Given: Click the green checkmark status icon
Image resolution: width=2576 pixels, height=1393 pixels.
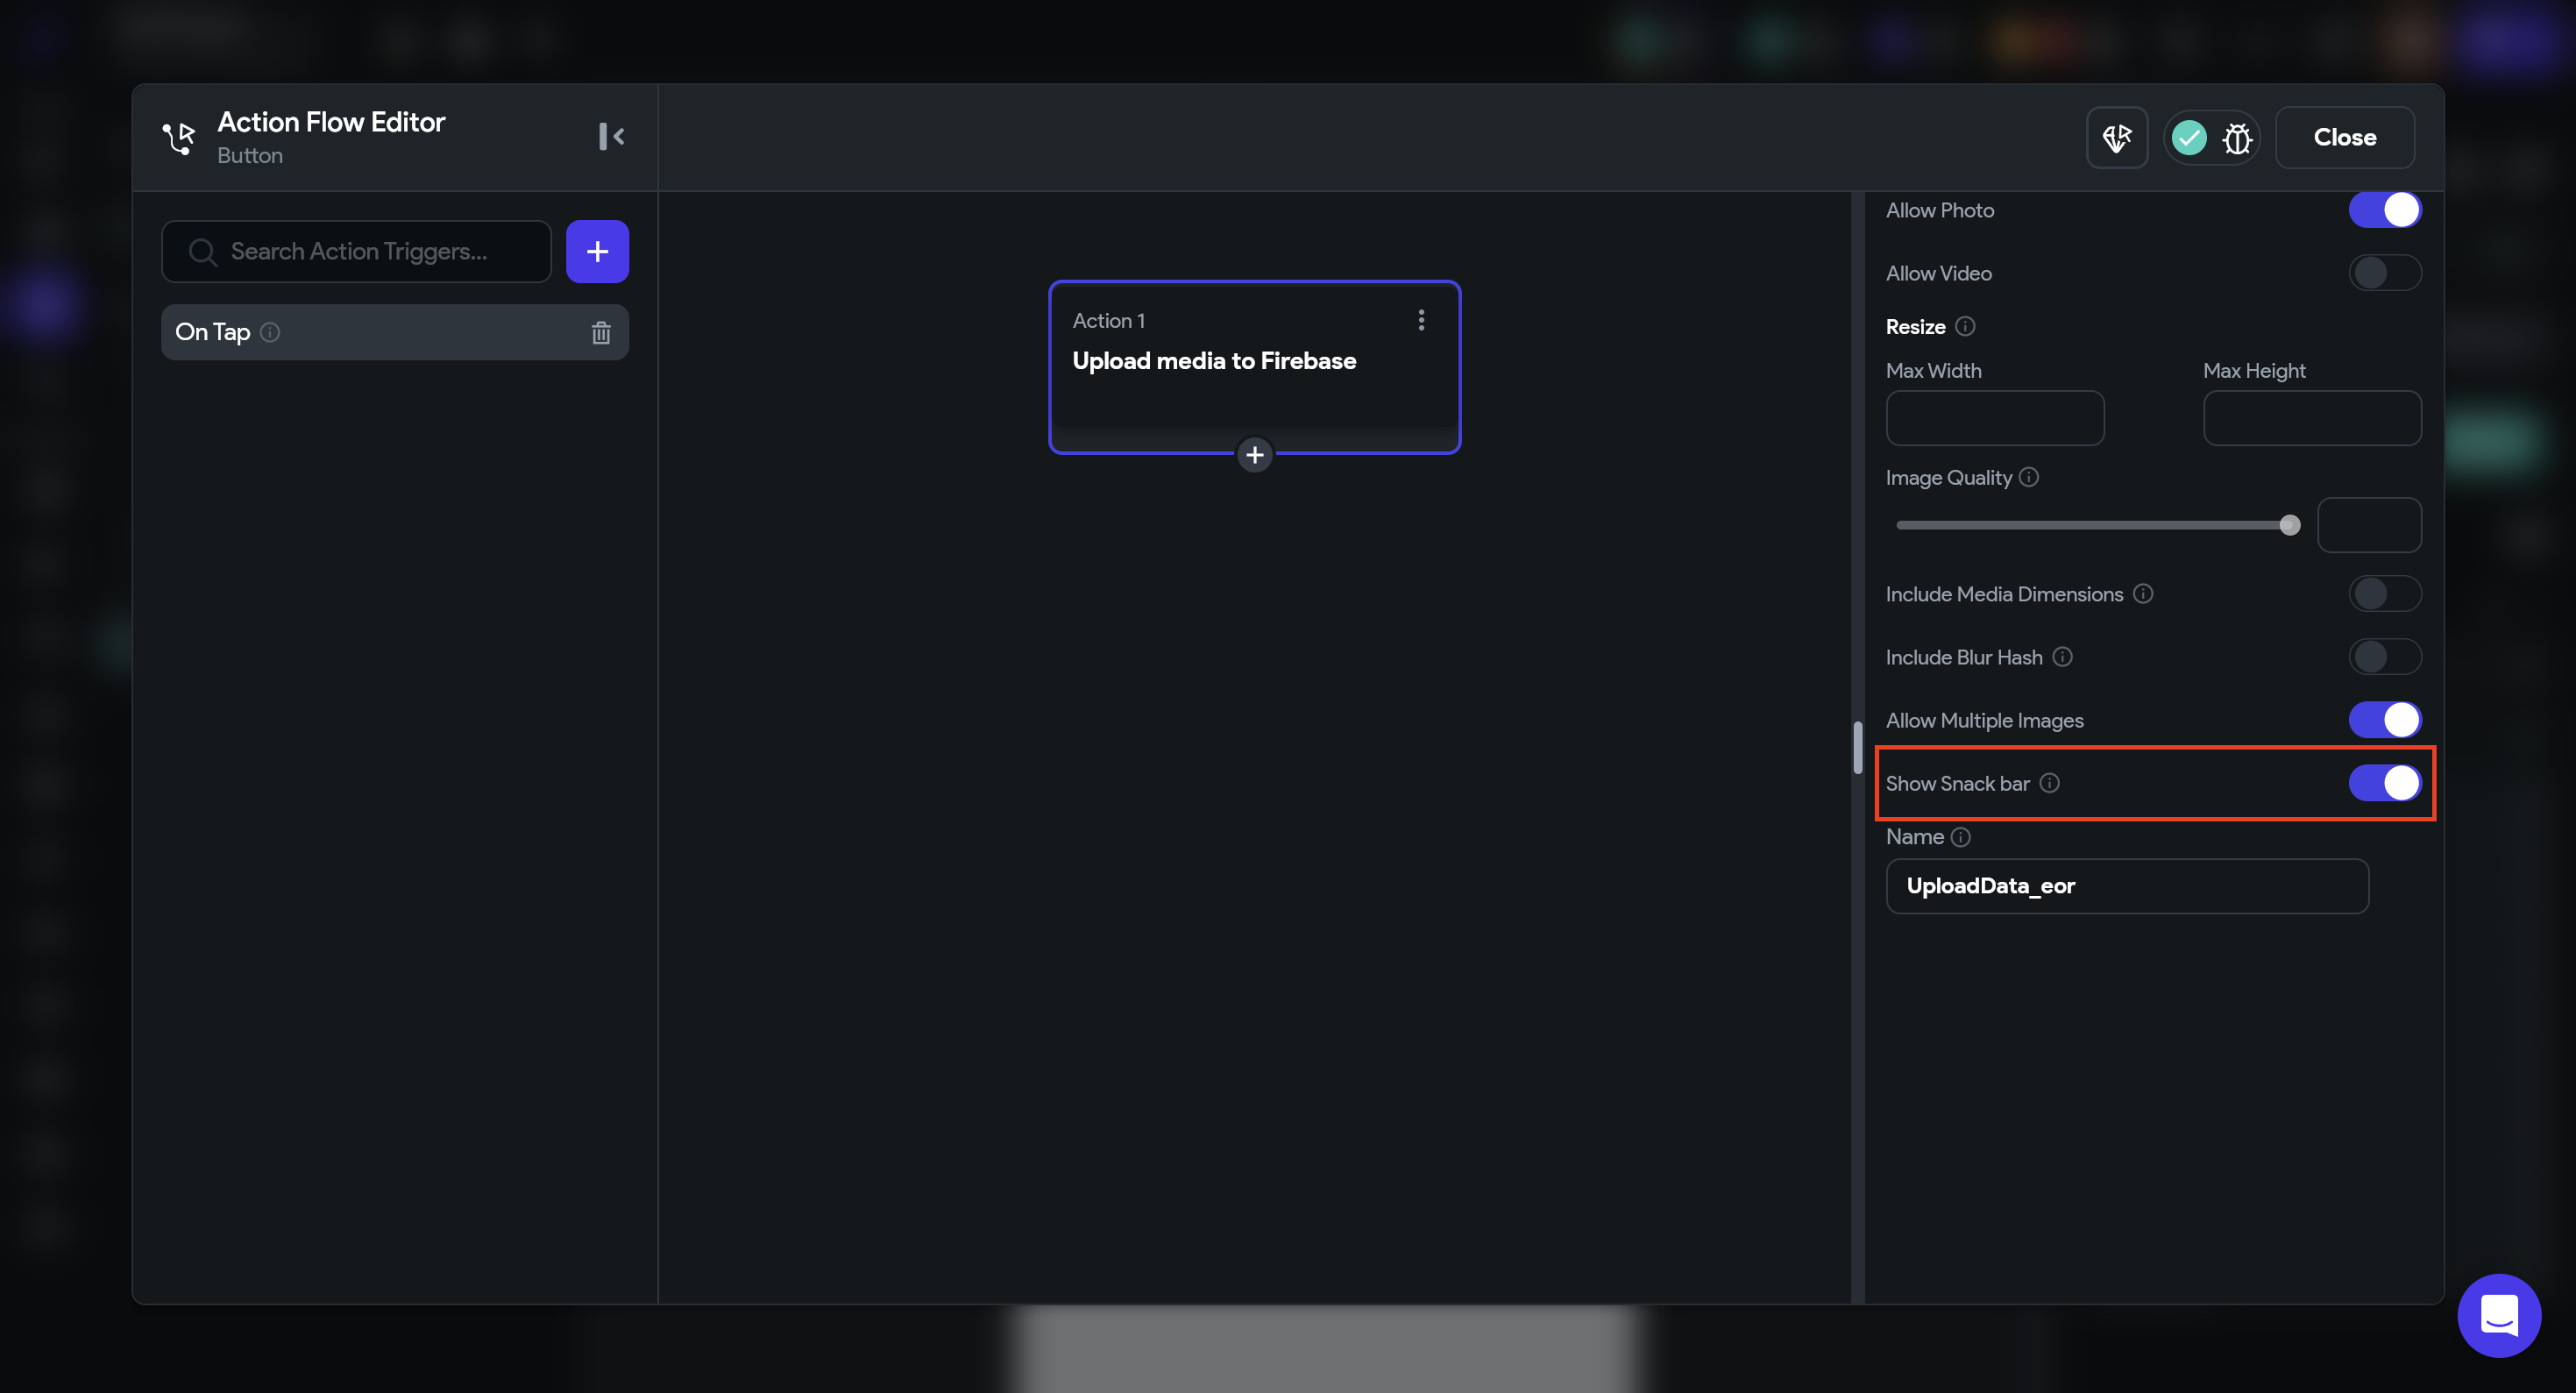Looking at the screenshot, I should 2189,138.
